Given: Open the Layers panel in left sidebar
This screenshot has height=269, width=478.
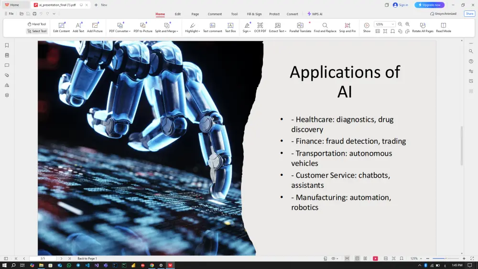Looking at the screenshot, I should coord(7,95).
